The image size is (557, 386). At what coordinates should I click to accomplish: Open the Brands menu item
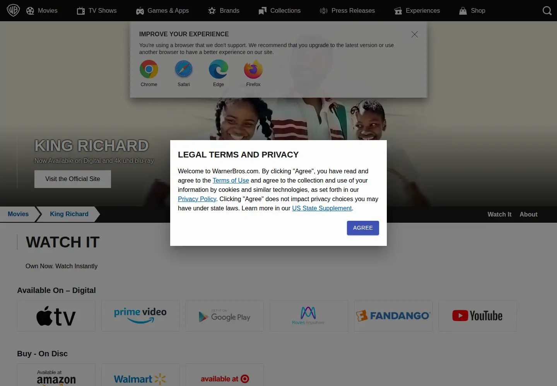click(x=224, y=11)
